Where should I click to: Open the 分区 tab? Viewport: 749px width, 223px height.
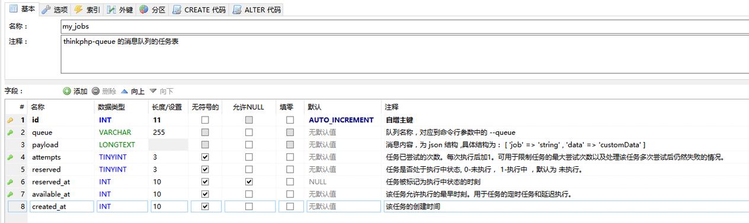(153, 9)
